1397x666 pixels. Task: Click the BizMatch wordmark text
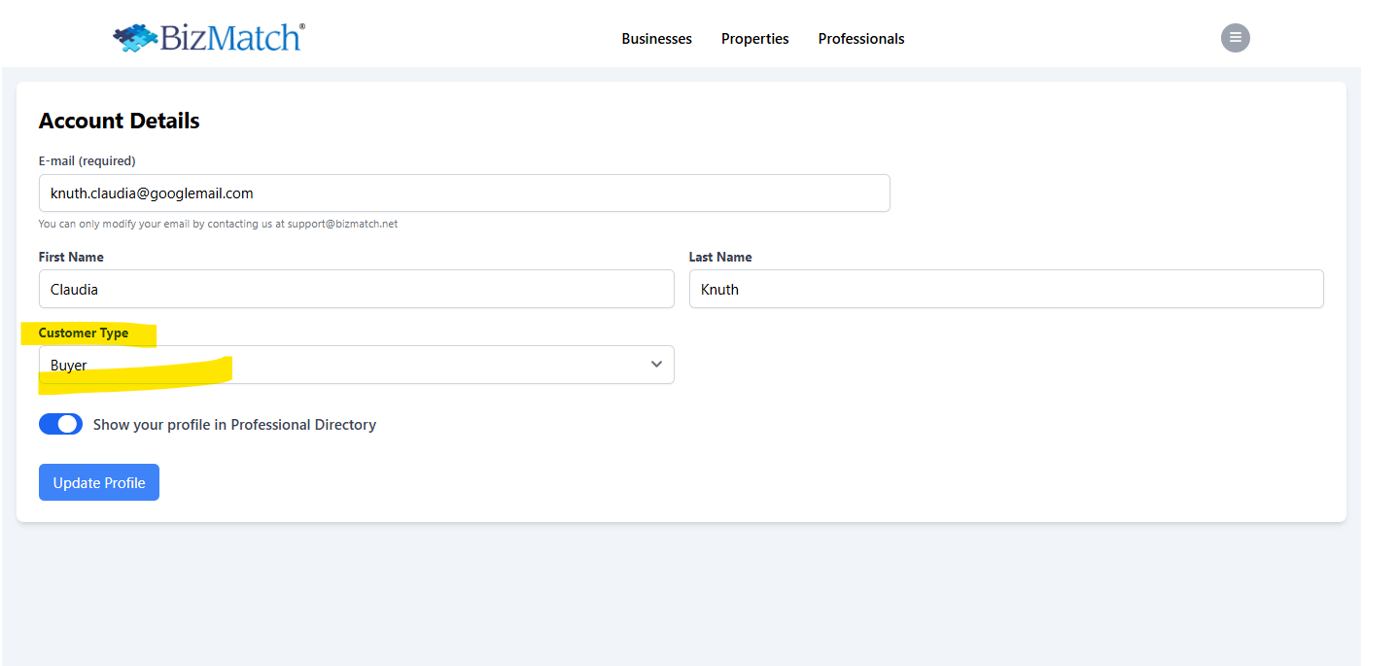pyautogui.click(x=230, y=38)
